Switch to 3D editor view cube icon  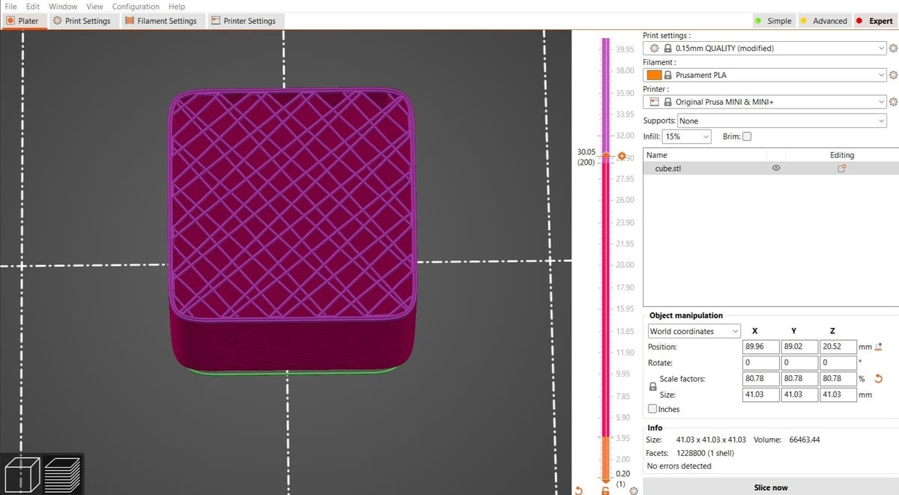point(21,475)
